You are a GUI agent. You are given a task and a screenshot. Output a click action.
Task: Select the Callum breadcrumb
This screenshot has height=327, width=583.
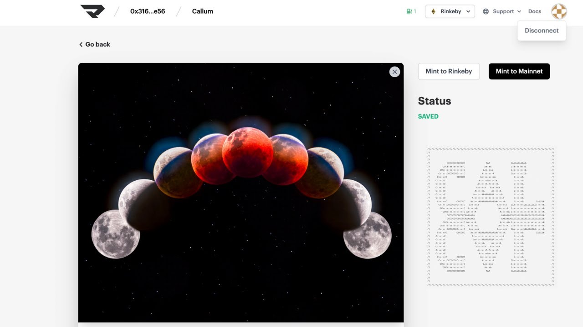[x=203, y=11]
